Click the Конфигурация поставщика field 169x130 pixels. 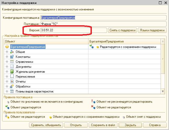pyautogui.click(x=104, y=18)
